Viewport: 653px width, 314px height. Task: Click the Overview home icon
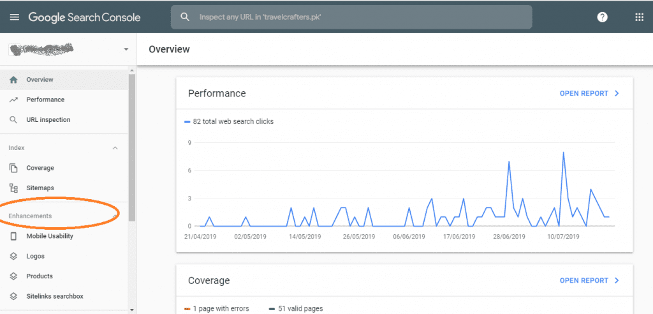point(13,80)
